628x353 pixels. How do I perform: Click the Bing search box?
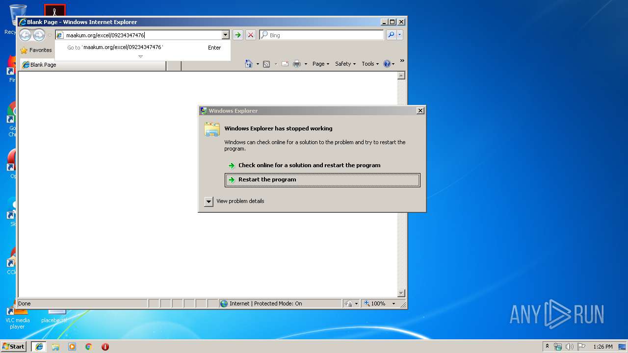coord(322,35)
